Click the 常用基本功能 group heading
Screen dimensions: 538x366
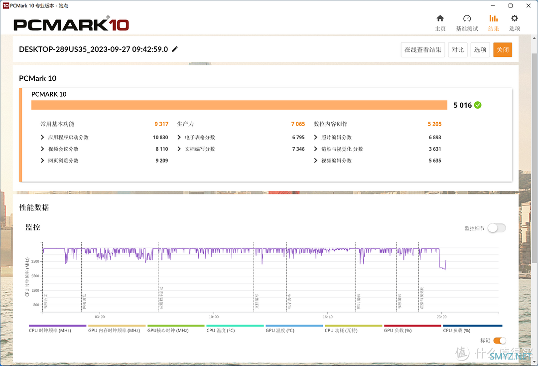tap(57, 124)
